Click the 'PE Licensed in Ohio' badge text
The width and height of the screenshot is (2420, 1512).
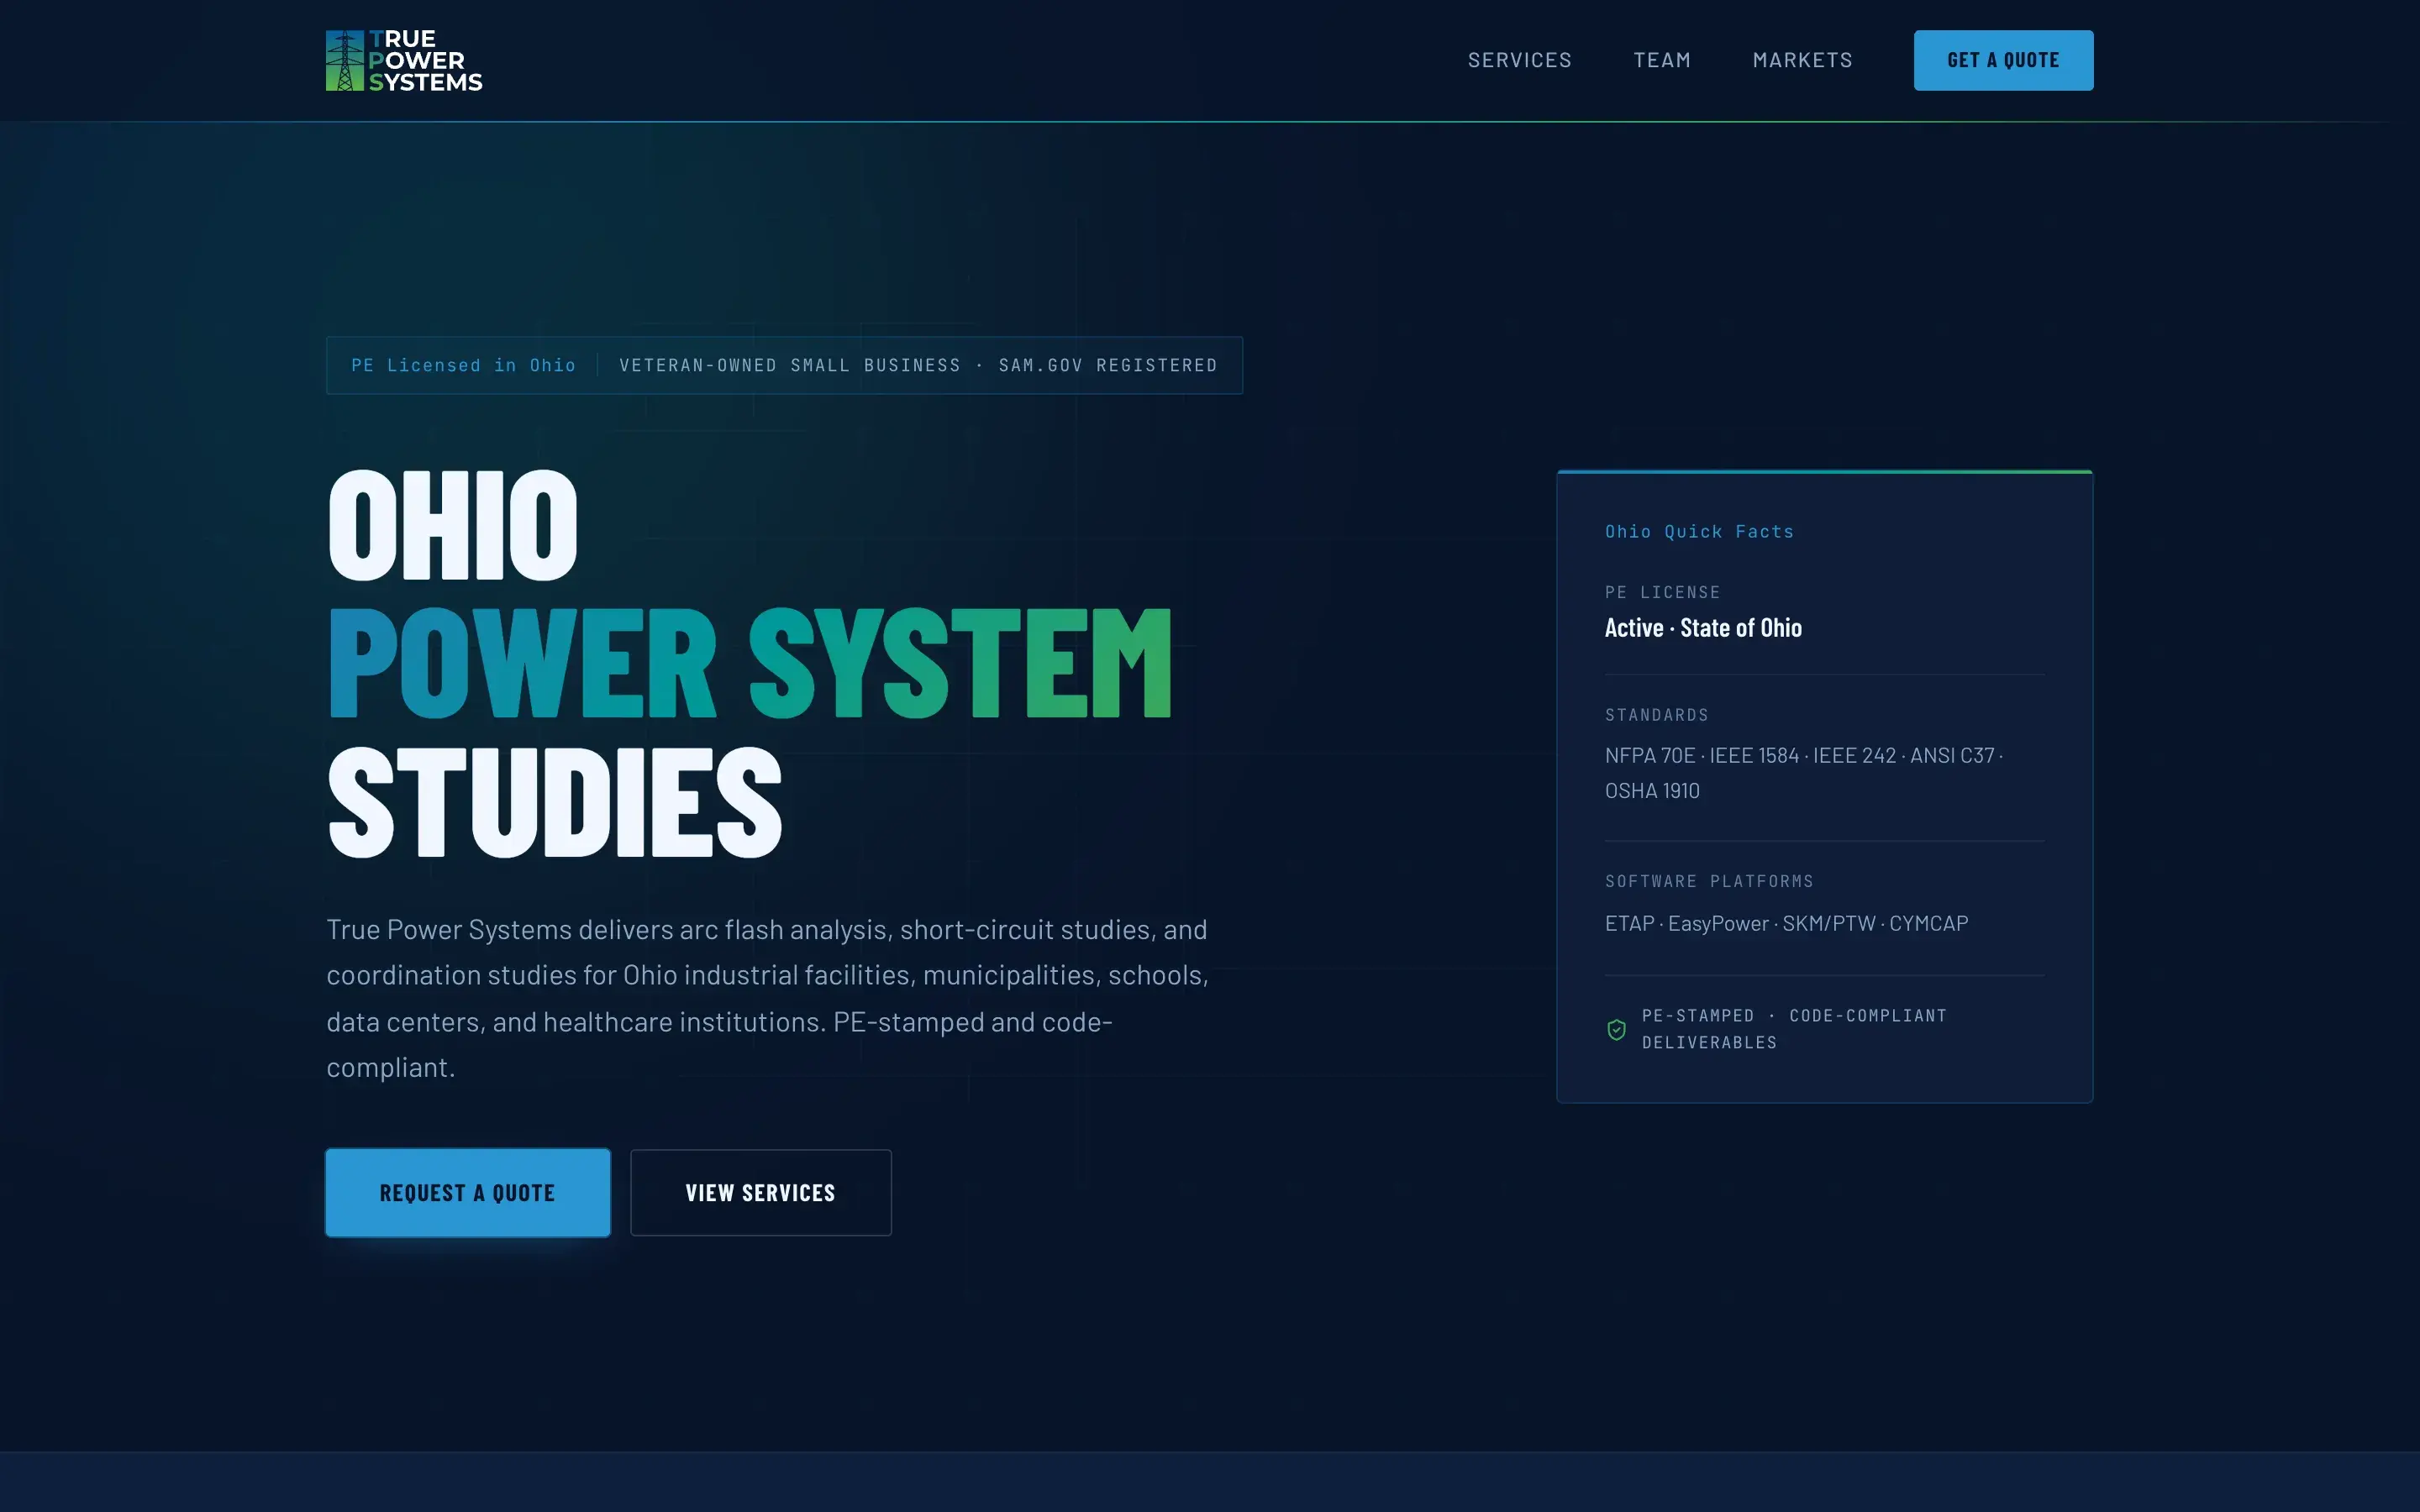[463, 365]
